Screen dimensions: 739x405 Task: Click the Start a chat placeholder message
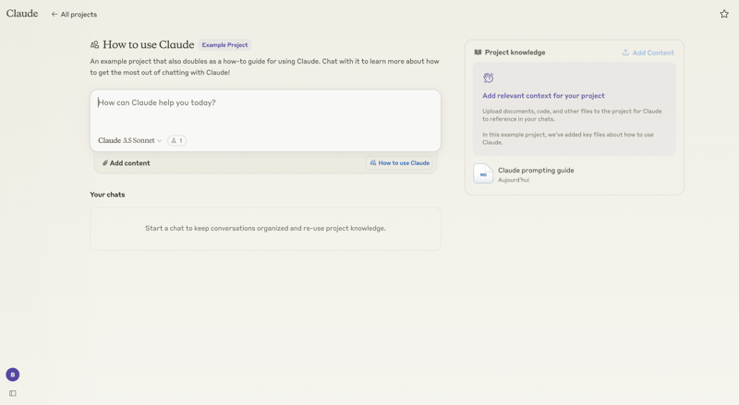265,229
